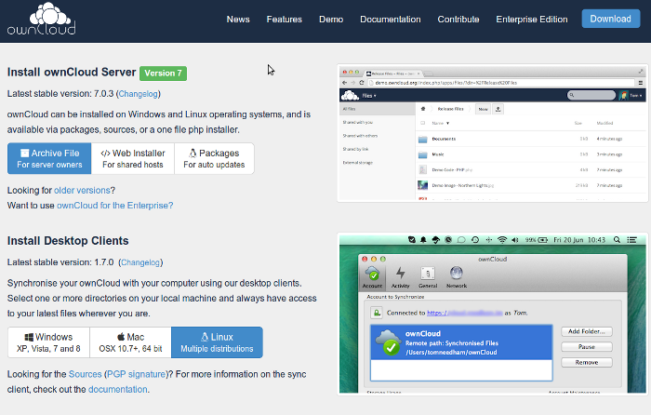651x415 pixels.
Task: Switch to the Web Installer tab
Action: point(133,159)
